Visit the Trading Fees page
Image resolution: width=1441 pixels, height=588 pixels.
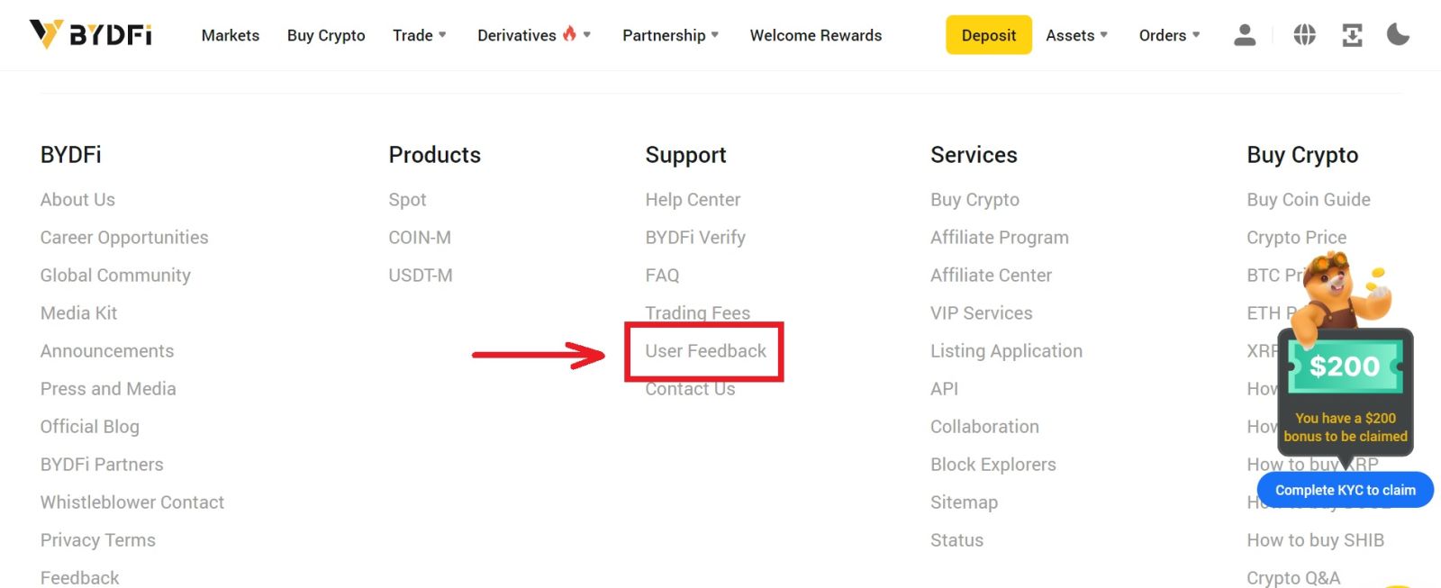coord(698,312)
